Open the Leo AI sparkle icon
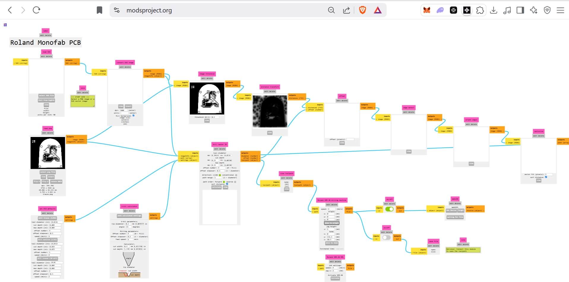The width and height of the screenshot is (569, 282). pyautogui.click(x=534, y=10)
